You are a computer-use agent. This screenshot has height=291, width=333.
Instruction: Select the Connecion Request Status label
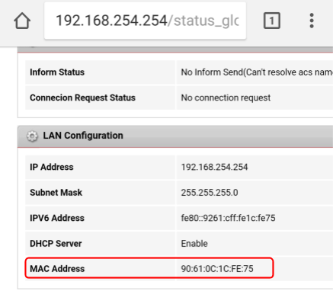click(82, 98)
